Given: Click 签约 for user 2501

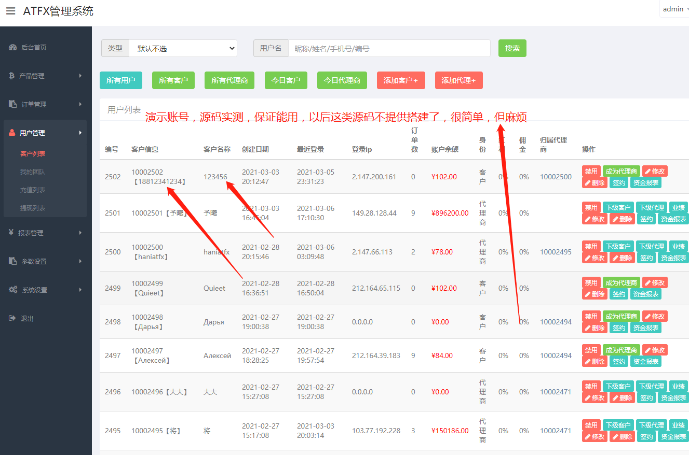Looking at the screenshot, I should (646, 219).
